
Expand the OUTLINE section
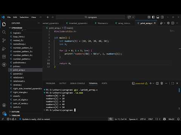coord(15,112)
